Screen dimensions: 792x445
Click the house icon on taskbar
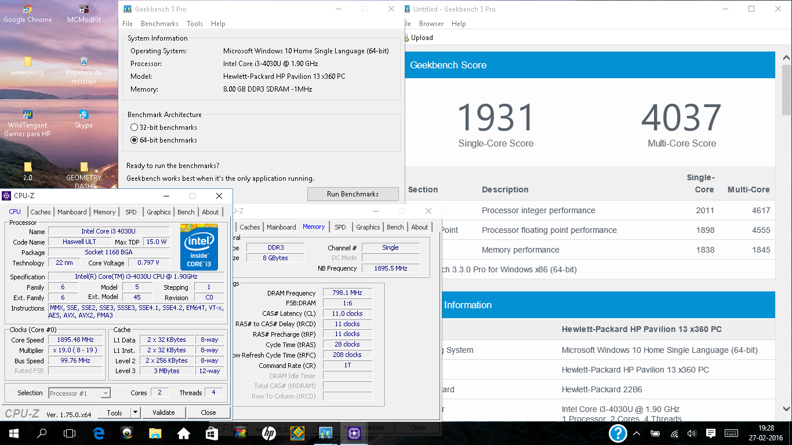(x=184, y=433)
